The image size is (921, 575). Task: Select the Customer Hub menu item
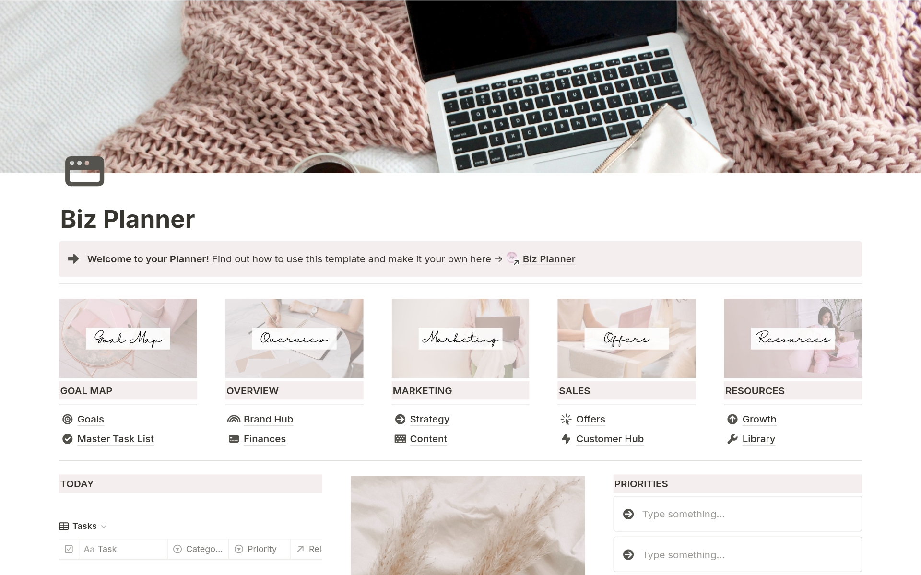[x=610, y=438]
